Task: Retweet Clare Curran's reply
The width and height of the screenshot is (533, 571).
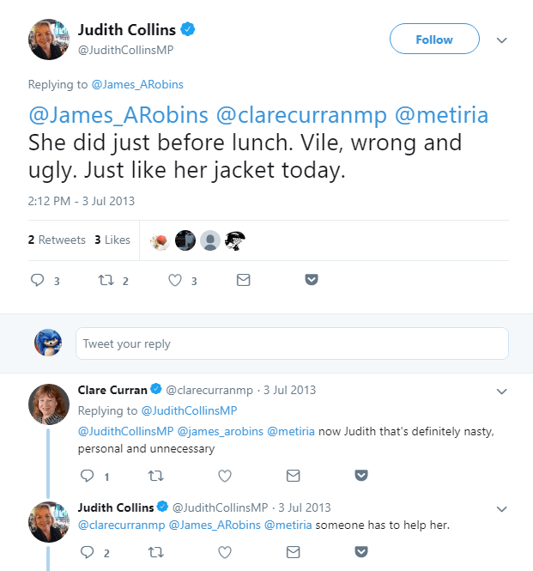Action: [156, 476]
